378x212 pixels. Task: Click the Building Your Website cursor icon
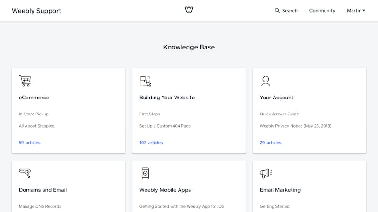(146, 81)
